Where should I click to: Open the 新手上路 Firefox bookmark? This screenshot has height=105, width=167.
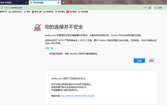(37, 12)
